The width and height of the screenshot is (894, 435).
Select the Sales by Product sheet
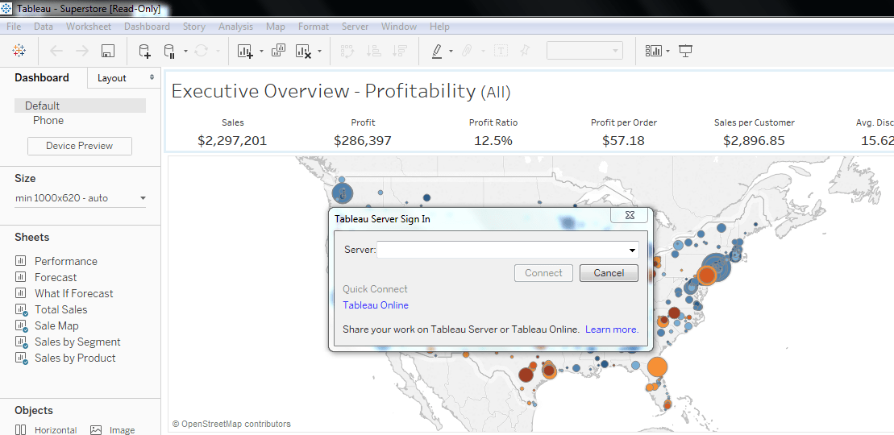[x=75, y=358]
